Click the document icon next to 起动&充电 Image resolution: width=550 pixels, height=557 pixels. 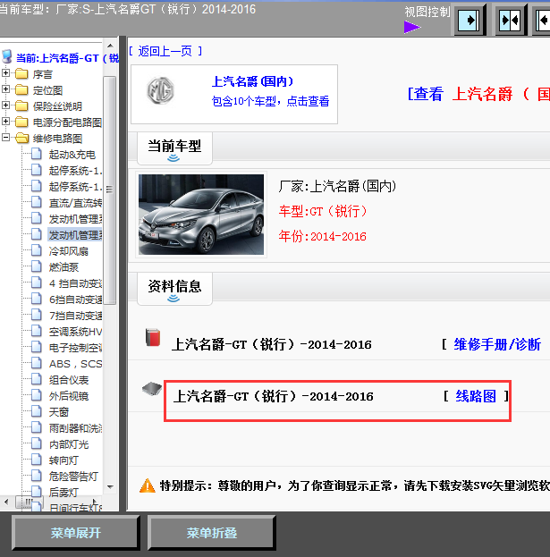click(x=36, y=154)
